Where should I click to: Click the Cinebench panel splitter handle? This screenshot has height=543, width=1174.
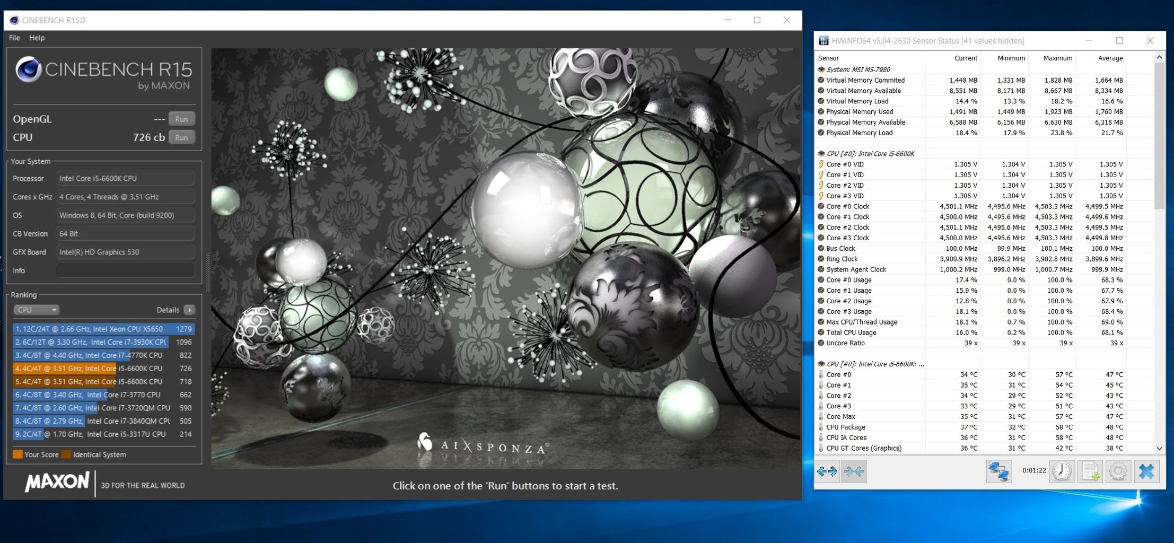click(x=207, y=271)
